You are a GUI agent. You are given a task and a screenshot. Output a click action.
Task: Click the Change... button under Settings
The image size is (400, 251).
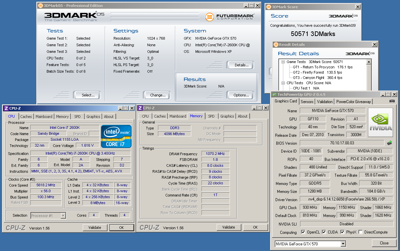158,95
